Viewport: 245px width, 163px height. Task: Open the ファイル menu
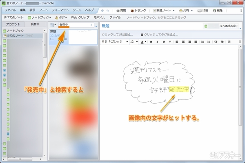(10, 10)
